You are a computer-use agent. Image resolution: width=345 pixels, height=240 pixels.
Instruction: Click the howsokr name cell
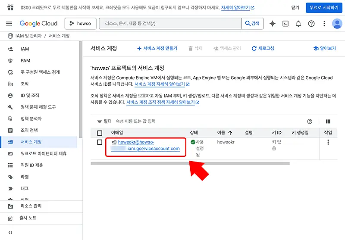tap(226, 142)
